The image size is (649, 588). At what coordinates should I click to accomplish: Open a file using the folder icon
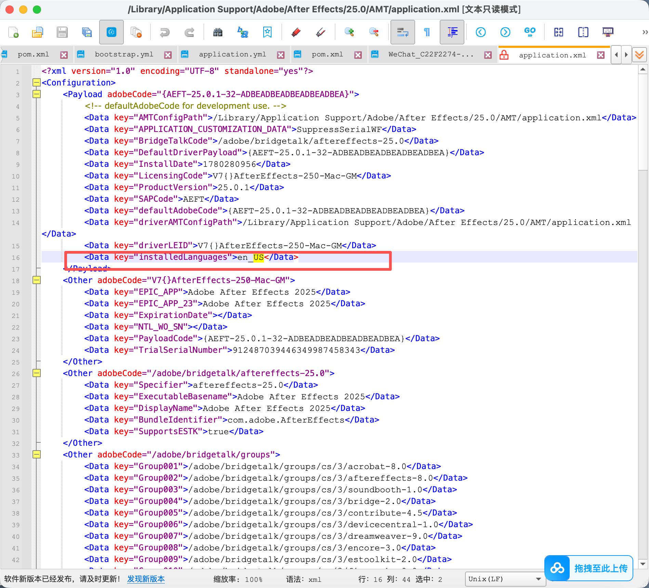(x=38, y=32)
